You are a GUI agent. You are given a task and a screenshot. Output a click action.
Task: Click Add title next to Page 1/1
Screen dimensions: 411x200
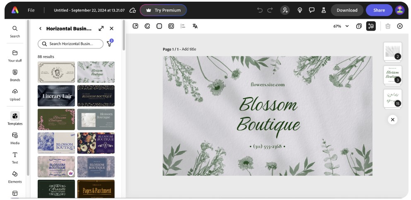tap(189, 49)
